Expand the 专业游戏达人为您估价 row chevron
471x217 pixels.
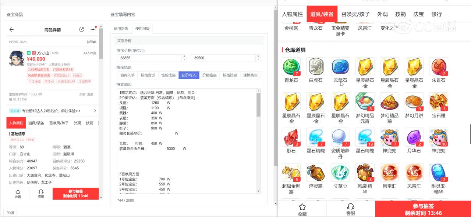[x=95, y=111]
